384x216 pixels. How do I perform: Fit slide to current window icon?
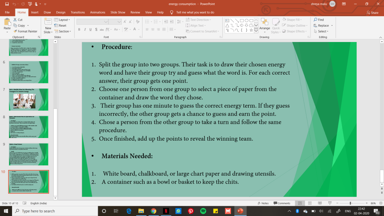tap(379, 203)
